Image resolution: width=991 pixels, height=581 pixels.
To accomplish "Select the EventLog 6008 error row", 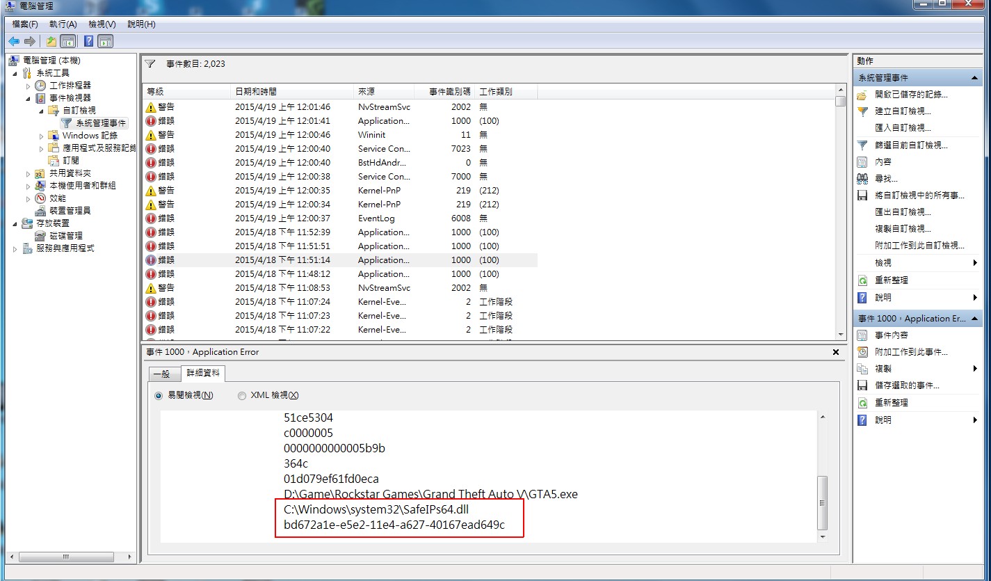I will 340,218.
